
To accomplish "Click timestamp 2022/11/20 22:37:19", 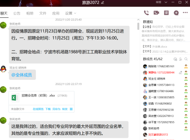I will (x=68, y=84).
